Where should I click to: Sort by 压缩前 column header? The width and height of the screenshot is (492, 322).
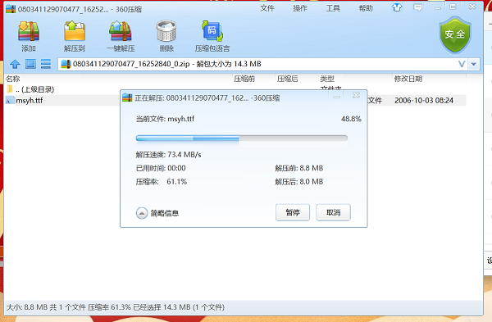pyautogui.click(x=244, y=79)
